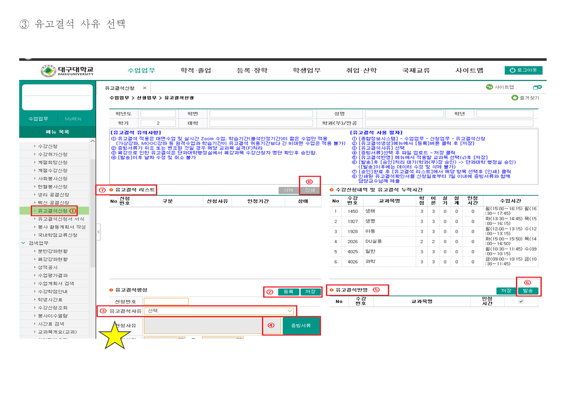Screen dimensions: 572x404
Task: Expand the 수강신청 menu item
Action: (47, 146)
